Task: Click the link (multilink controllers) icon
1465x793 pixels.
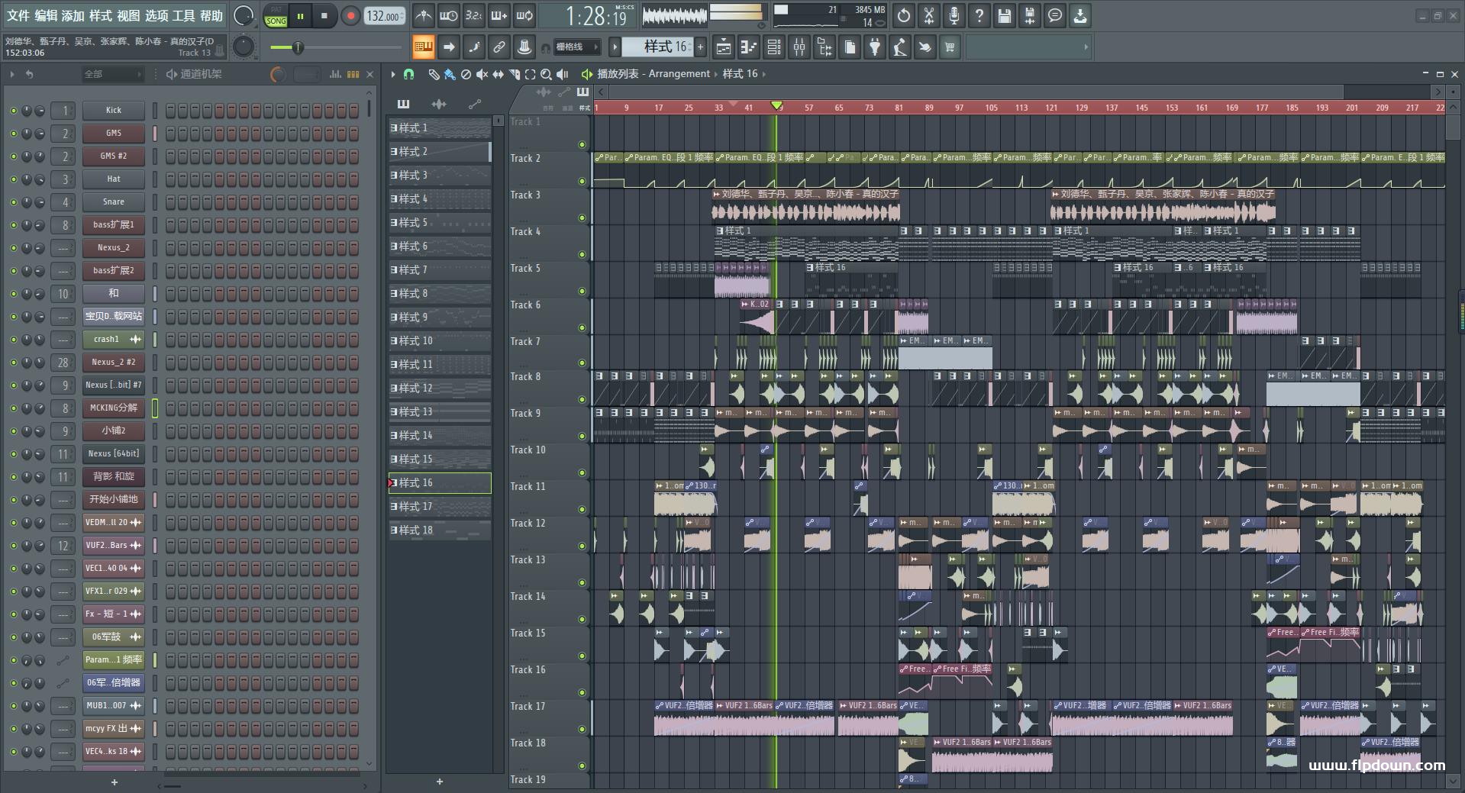Action: point(499,47)
